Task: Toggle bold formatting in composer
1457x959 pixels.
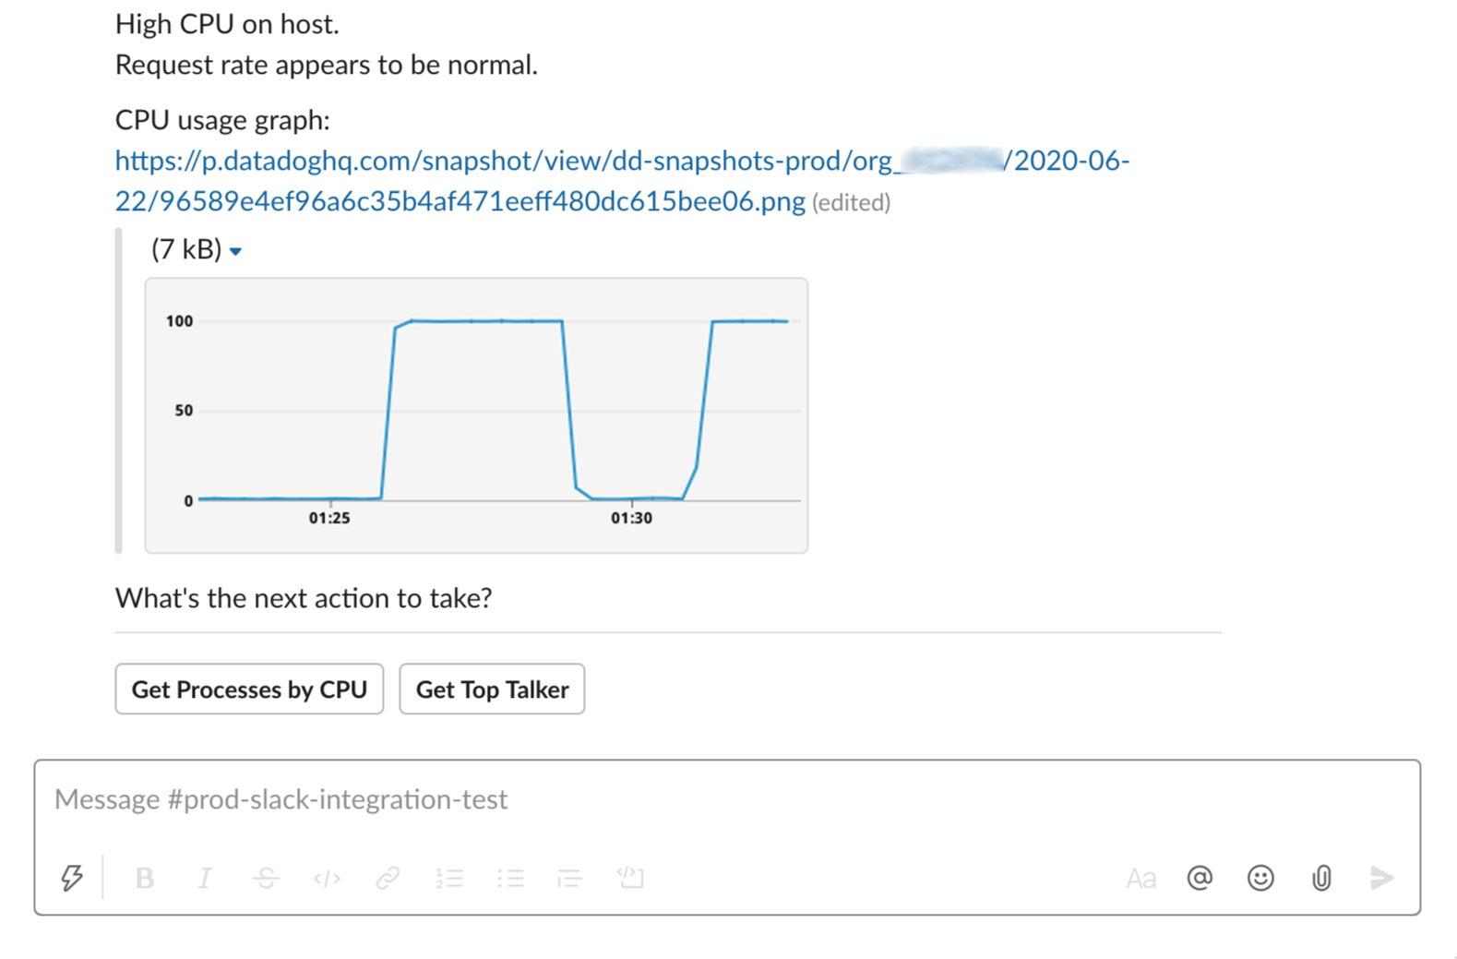Action: pyautogui.click(x=145, y=878)
